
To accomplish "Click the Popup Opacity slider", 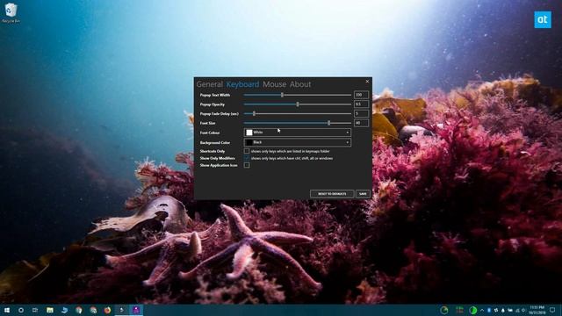I will [298, 104].
